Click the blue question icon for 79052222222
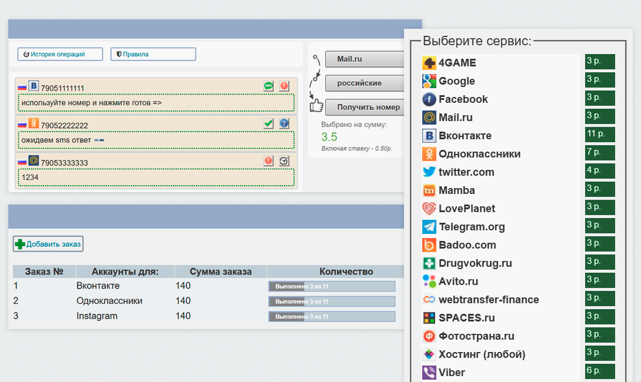This screenshot has width=641, height=382. 284,123
